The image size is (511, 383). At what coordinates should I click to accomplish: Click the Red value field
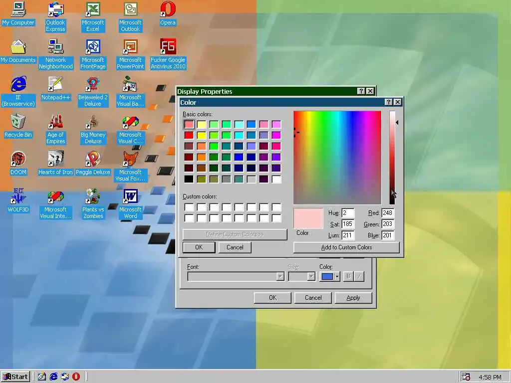point(388,213)
